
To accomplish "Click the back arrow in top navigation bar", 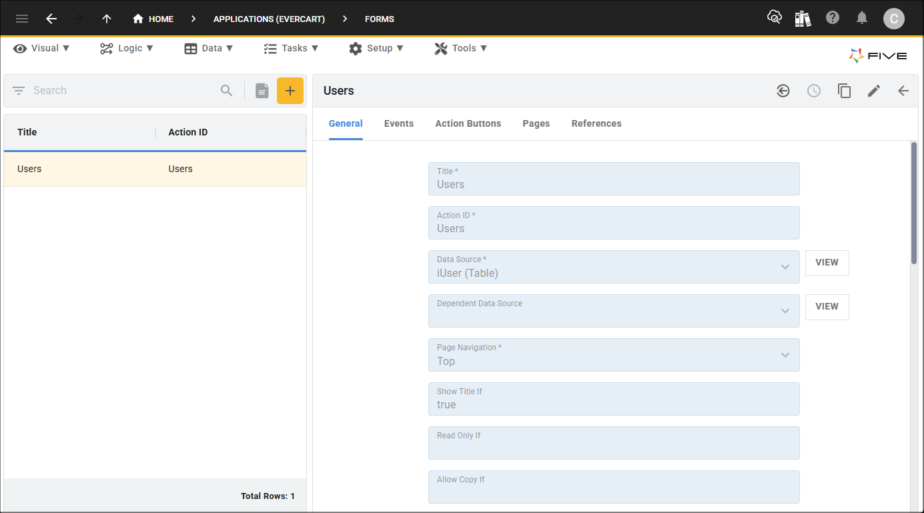I will [x=51, y=19].
